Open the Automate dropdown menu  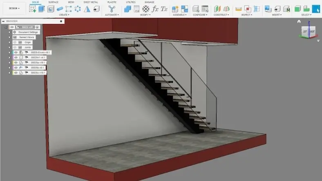[x=112, y=15]
